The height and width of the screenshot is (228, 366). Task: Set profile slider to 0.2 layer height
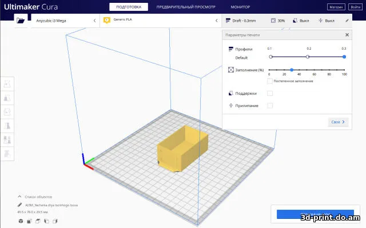tap(308, 57)
